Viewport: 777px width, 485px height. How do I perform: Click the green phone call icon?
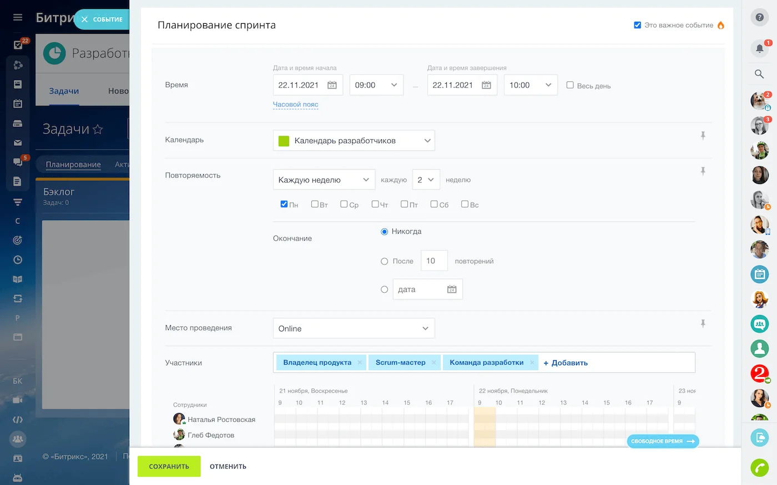759,467
